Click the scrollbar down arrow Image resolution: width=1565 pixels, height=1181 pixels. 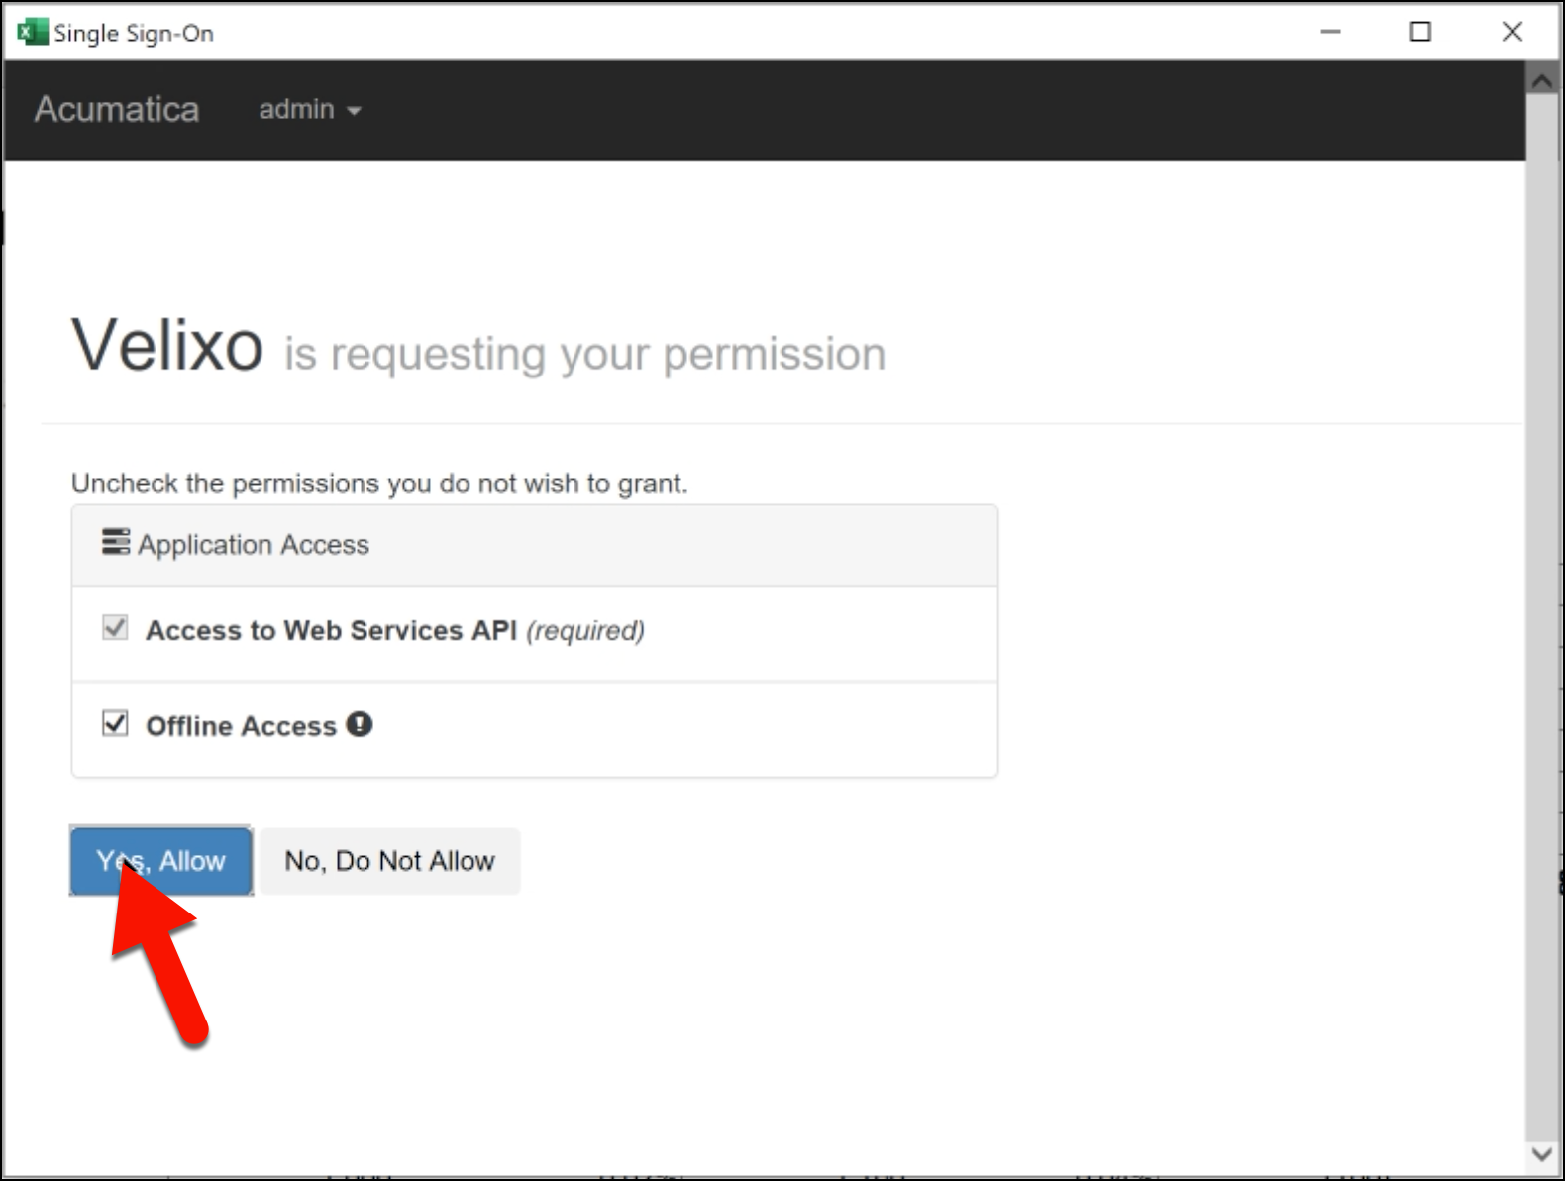coord(1541,1153)
